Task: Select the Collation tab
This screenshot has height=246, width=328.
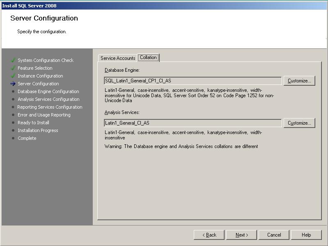Action: pos(148,57)
